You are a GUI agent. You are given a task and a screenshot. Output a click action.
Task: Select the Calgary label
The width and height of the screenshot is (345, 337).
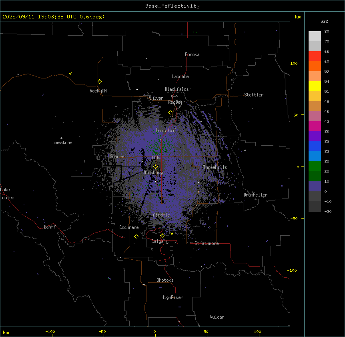tap(160, 241)
